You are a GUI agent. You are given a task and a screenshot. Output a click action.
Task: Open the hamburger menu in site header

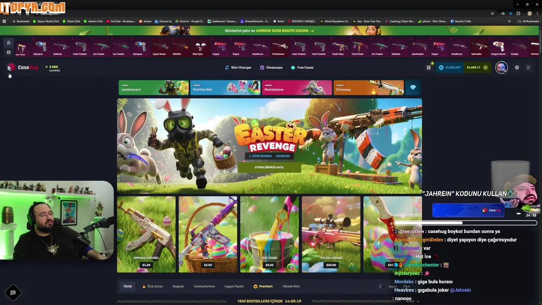click(x=528, y=67)
